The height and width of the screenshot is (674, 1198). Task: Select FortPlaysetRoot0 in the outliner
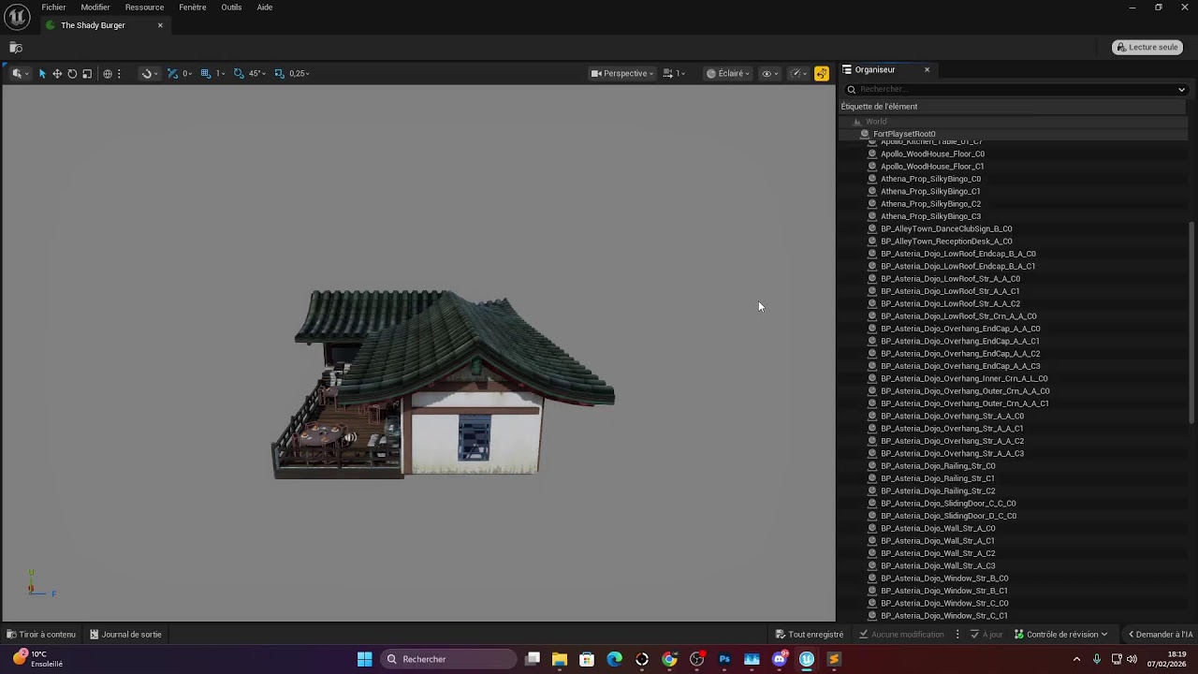(x=904, y=134)
